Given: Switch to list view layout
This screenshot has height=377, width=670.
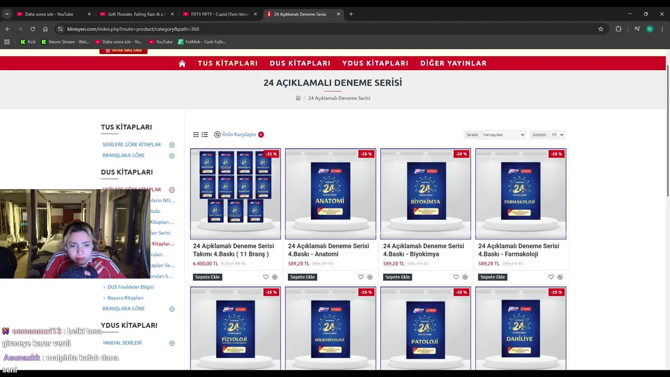Looking at the screenshot, I should (205, 135).
